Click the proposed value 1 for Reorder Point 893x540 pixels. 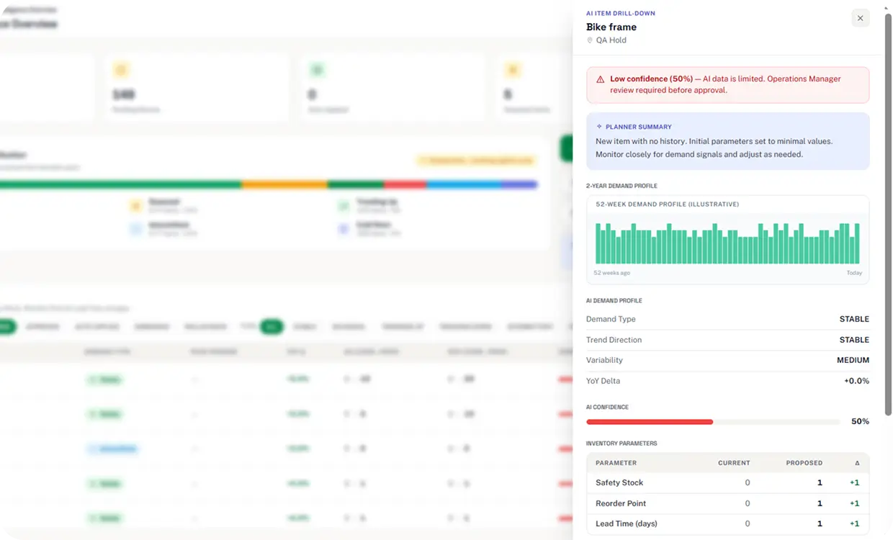(x=820, y=503)
